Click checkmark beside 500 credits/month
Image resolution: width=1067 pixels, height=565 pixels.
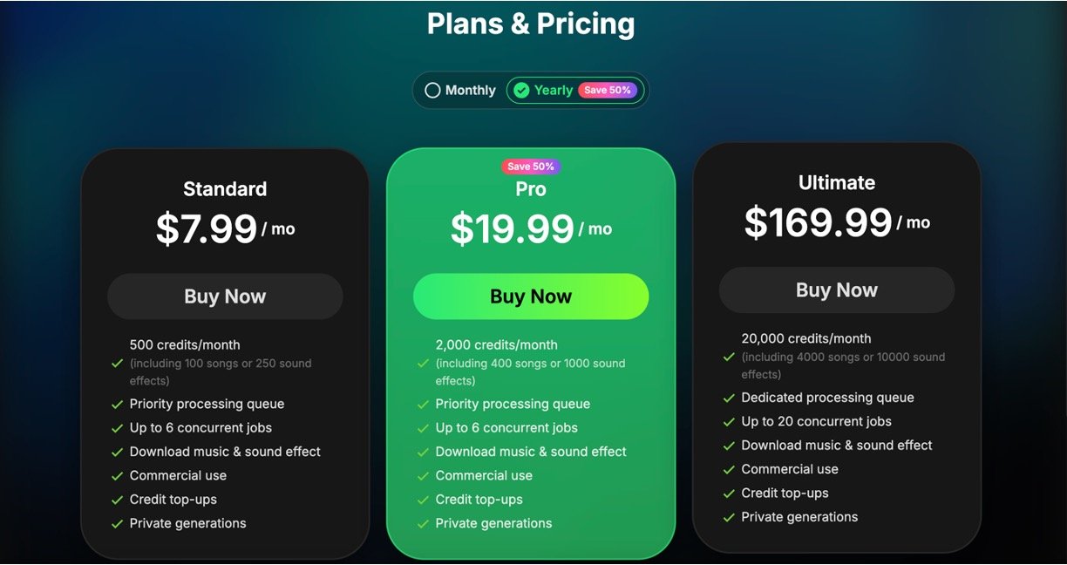pyautogui.click(x=117, y=363)
